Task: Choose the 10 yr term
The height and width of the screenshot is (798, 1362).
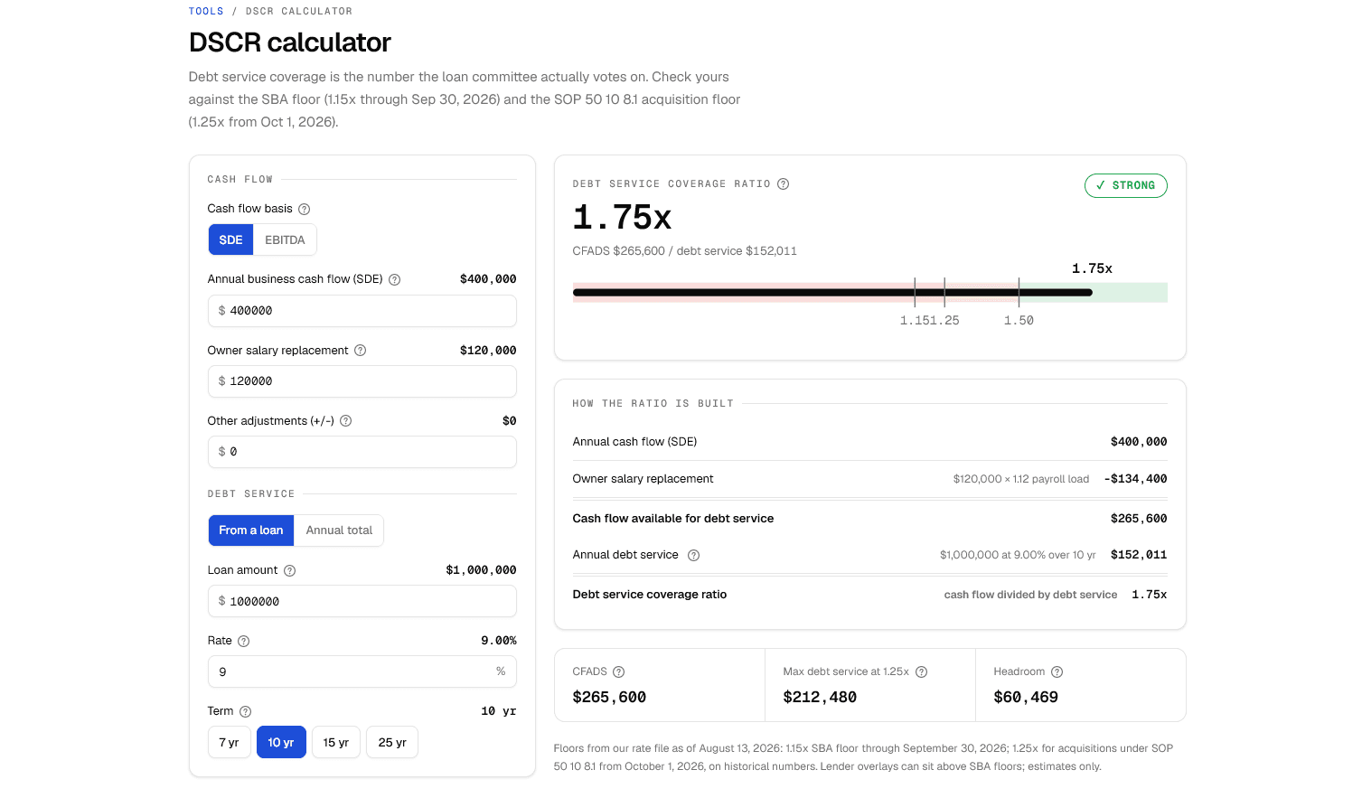Action: point(281,742)
